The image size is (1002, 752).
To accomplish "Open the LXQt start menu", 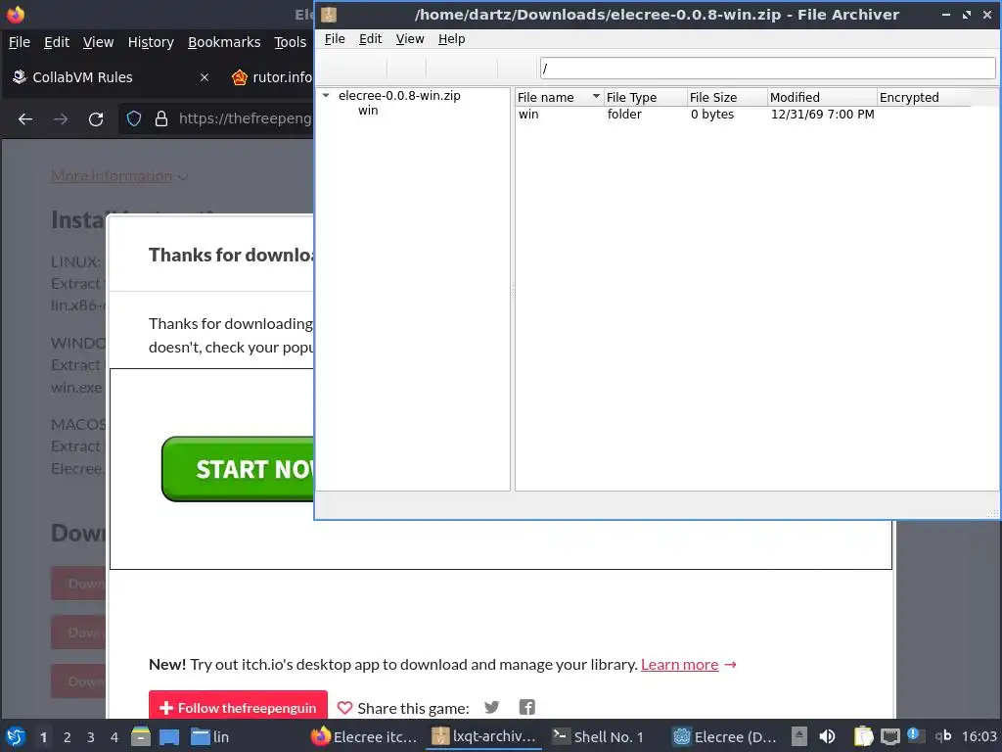I will click(16, 736).
